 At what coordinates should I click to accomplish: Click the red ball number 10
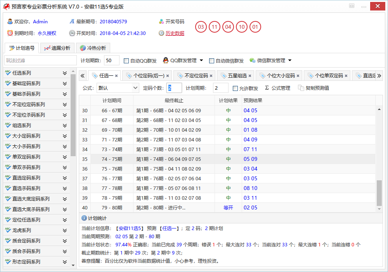tap(242, 27)
